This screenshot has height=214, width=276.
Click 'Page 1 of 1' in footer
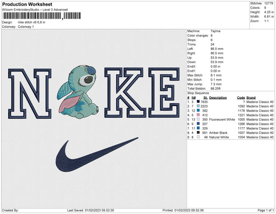pos(265,210)
